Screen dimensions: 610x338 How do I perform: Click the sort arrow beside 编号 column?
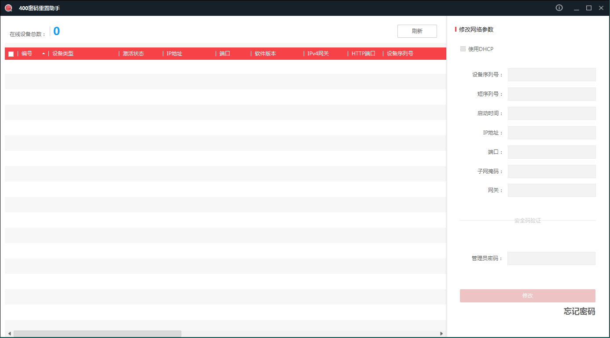(44, 54)
